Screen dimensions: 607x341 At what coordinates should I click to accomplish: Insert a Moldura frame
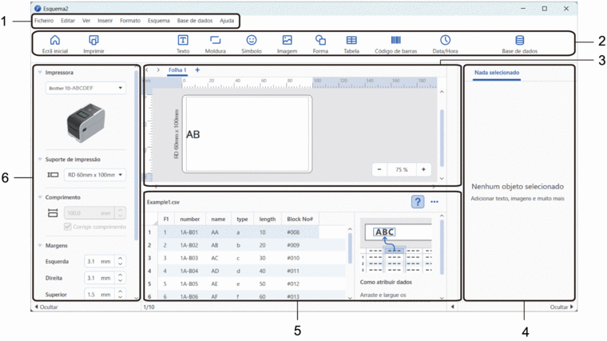coord(215,40)
